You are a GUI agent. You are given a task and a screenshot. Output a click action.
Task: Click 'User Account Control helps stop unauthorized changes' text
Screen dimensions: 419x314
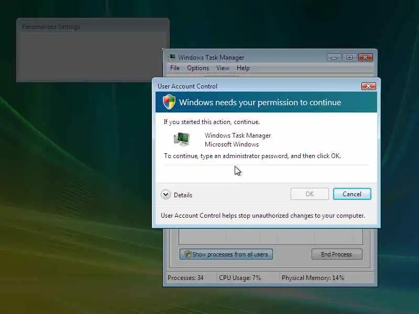click(263, 216)
